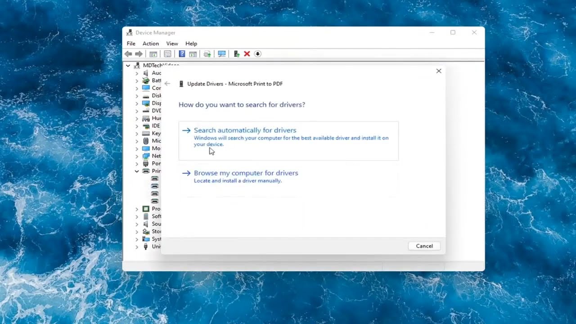Select the disk drive icon of the Disk row

point(146,96)
